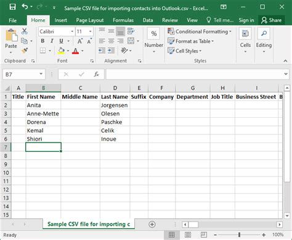Open the Format as Table dropdown
Image resolution: width=292 pixels, height=240 pixels.
(x=191, y=41)
